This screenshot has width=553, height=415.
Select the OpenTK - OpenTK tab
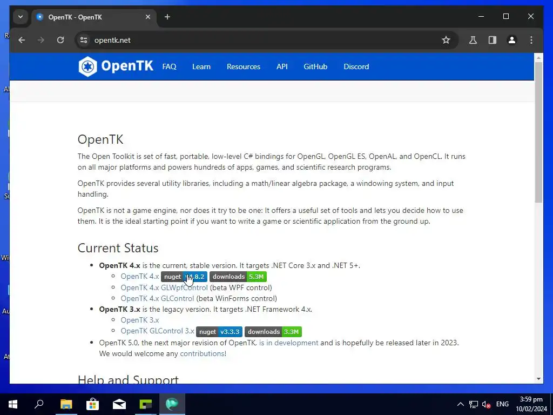tap(94, 17)
